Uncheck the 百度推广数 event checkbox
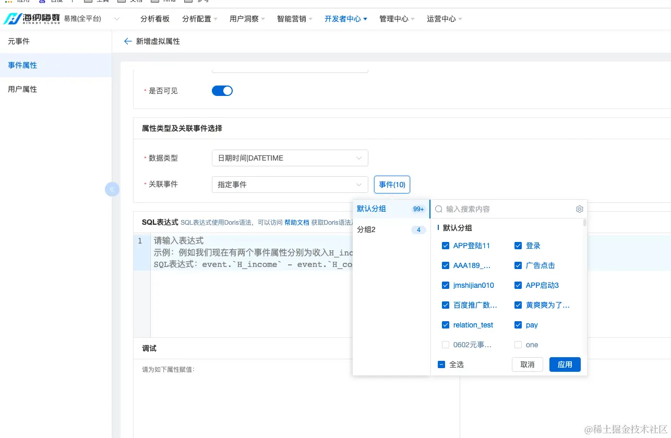Viewport: 671px width, 438px height. click(x=446, y=305)
